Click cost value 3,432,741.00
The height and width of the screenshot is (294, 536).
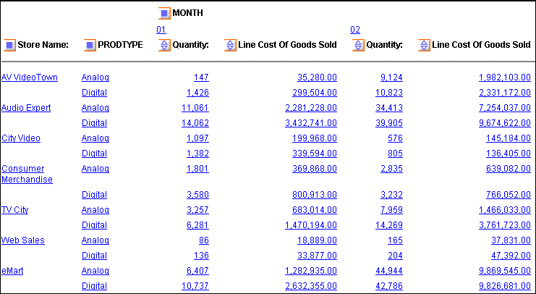pos(311,123)
